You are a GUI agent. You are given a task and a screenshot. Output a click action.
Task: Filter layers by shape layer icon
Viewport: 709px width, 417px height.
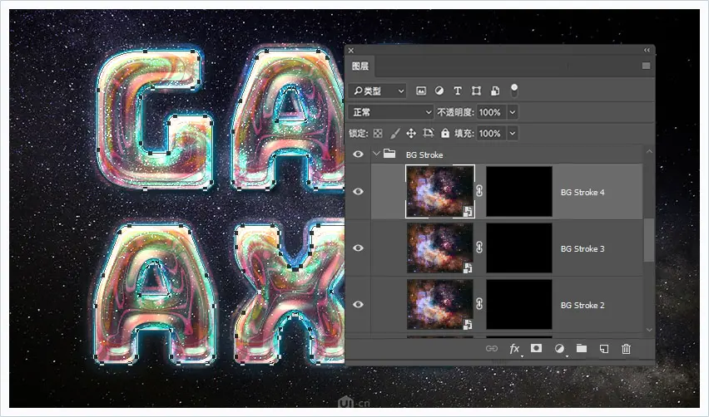point(476,91)
